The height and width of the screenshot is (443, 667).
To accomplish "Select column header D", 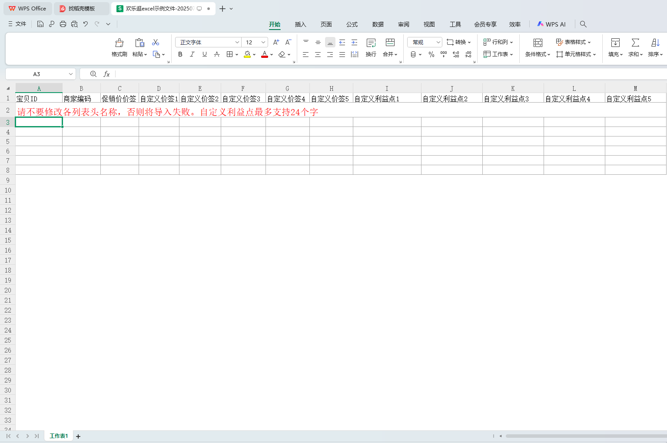I will [x=159, y=88].
